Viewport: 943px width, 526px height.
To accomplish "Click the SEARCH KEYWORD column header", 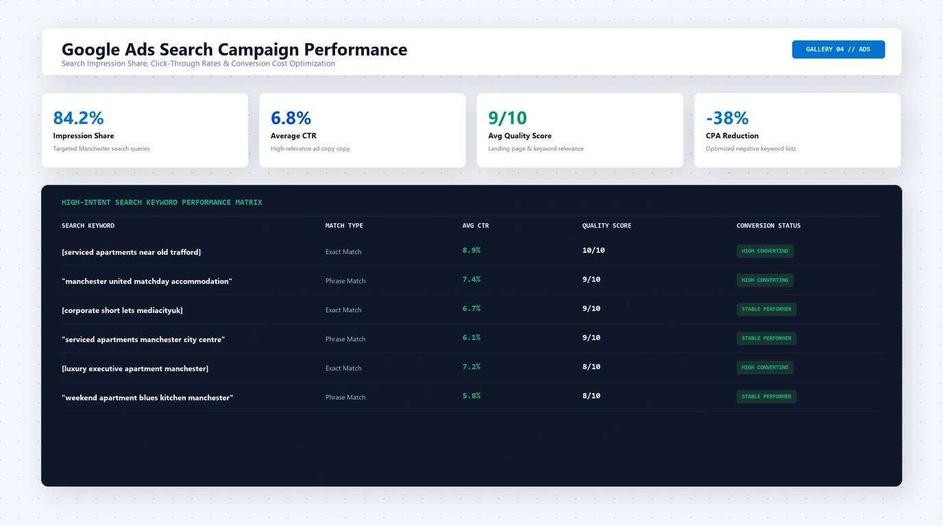I will (x=88, y=226).
